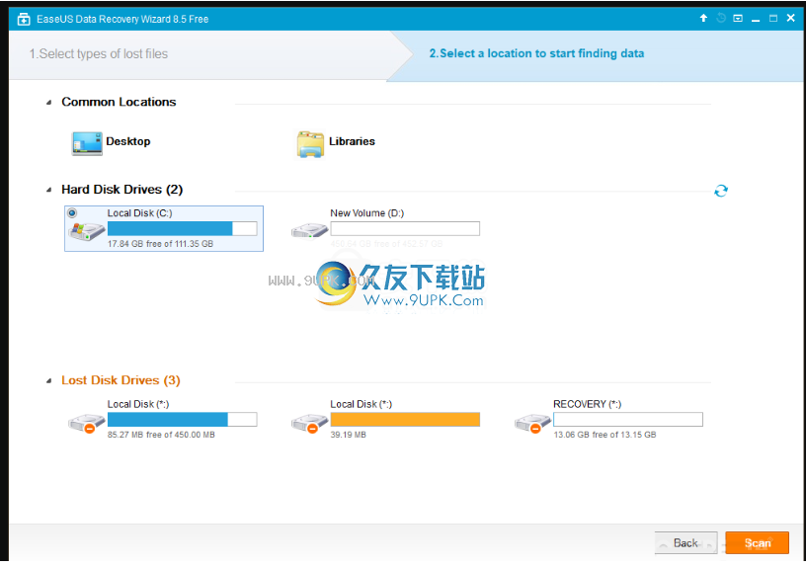Click the RECOVERY lost drive icon
The image size is (806, 567).
pos(532,424)
